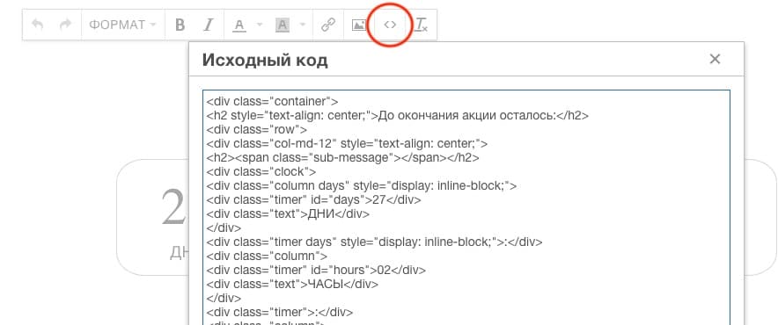Clear formatting with Tx icon
This screenshot has width=778, height=325.
[422, 25]
